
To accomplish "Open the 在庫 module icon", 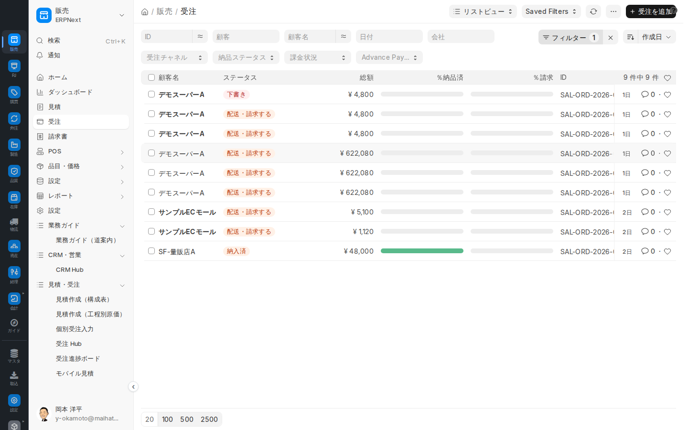I will tap(14, 200).
